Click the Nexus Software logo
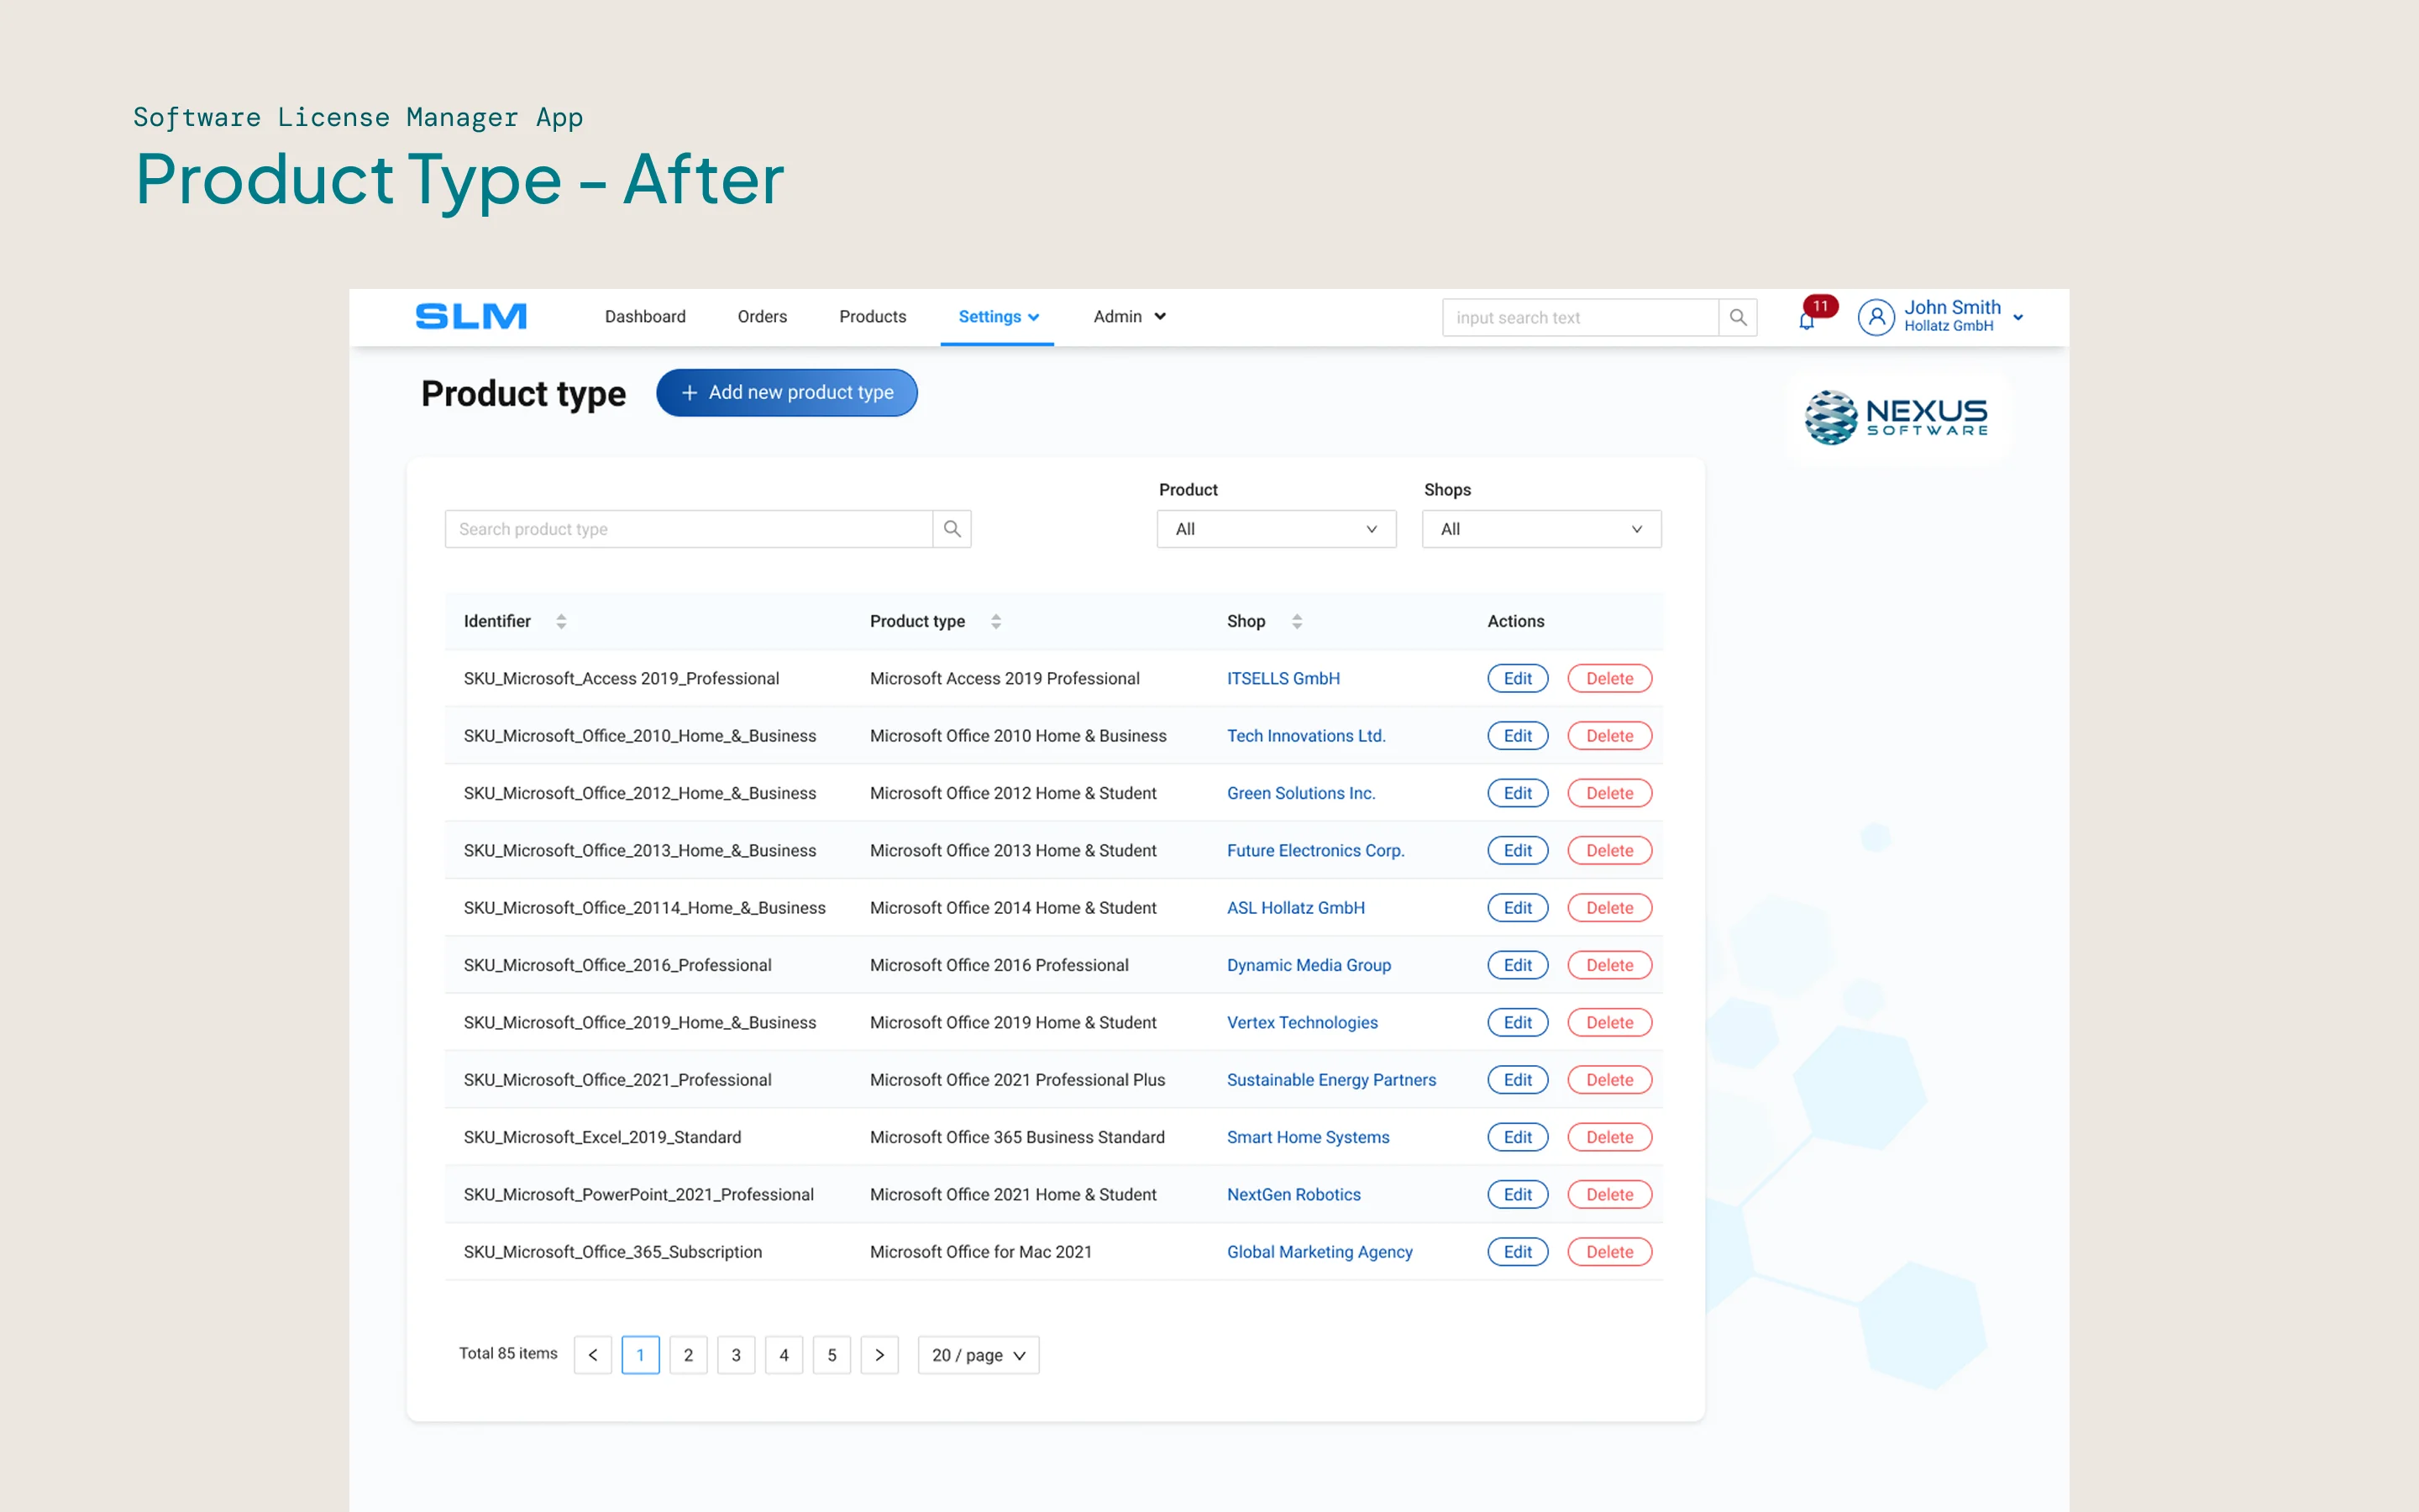Viewport: 2419px width, 1512px height. (x=1897, y=418)
